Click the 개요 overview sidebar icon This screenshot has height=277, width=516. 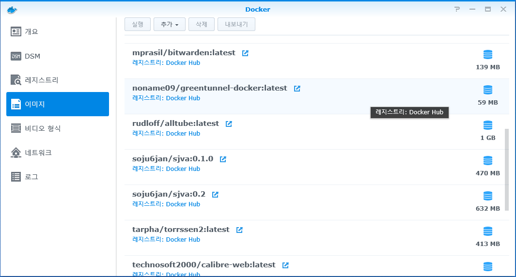click(16, 31)
